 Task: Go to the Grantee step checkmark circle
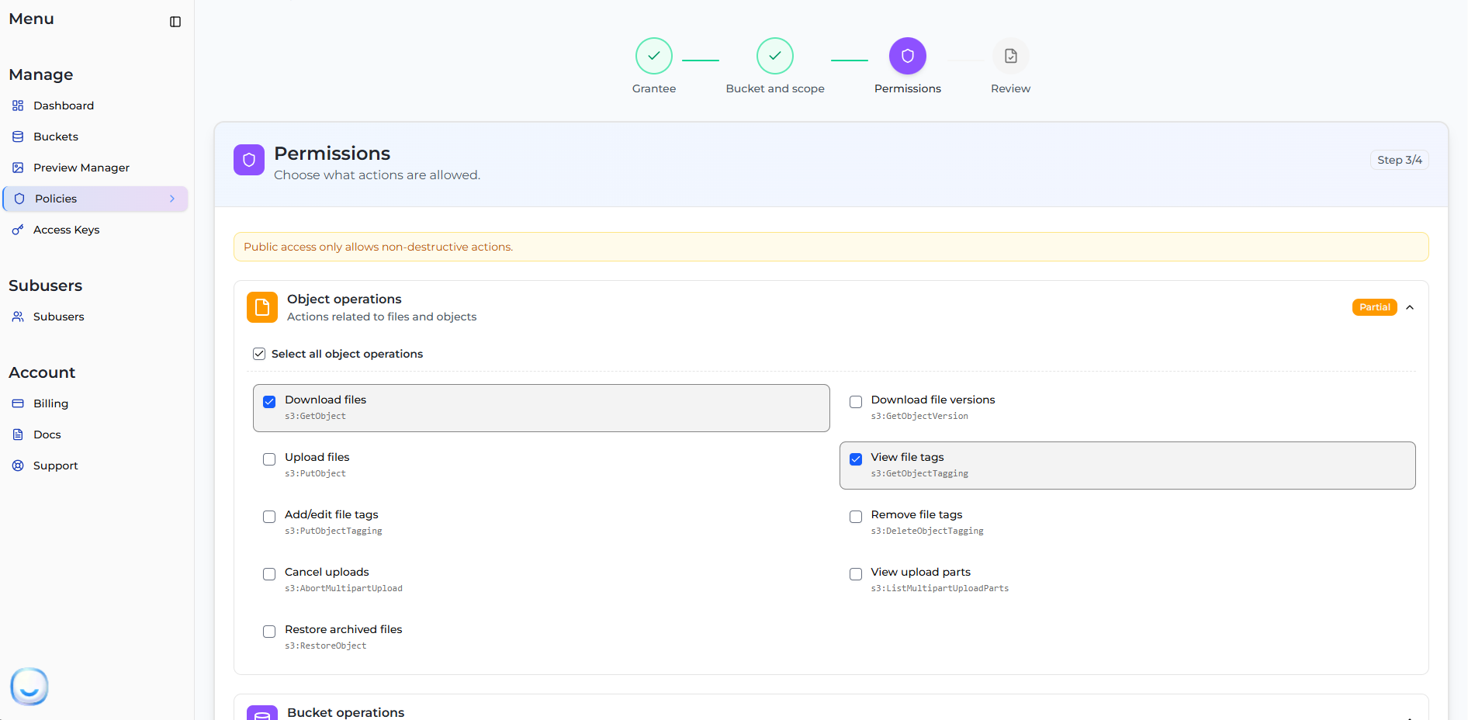tap(654, 56)
